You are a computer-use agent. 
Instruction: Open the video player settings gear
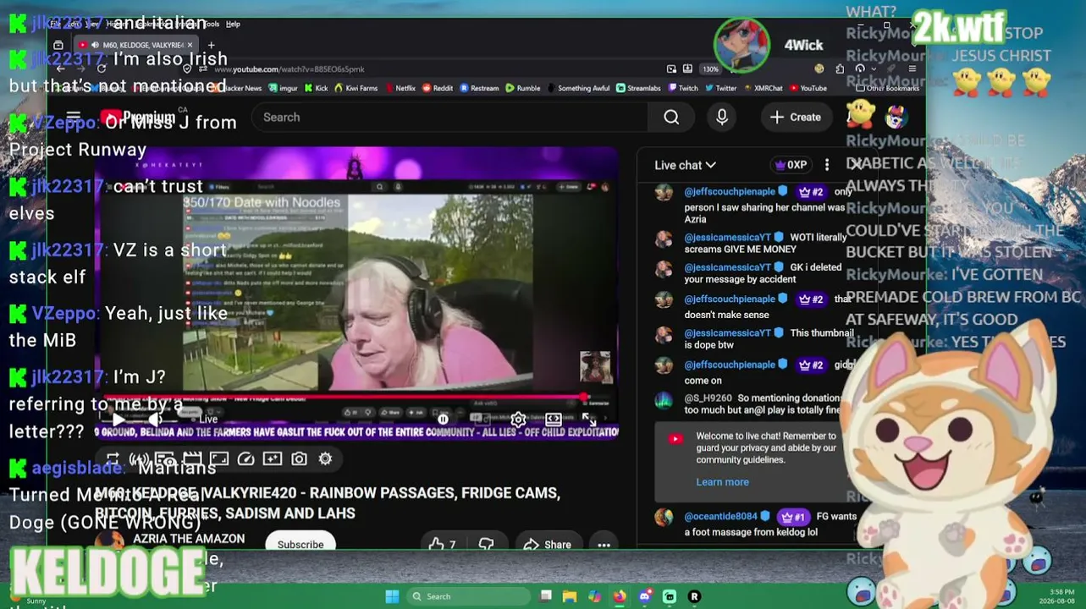click(518, 419)
